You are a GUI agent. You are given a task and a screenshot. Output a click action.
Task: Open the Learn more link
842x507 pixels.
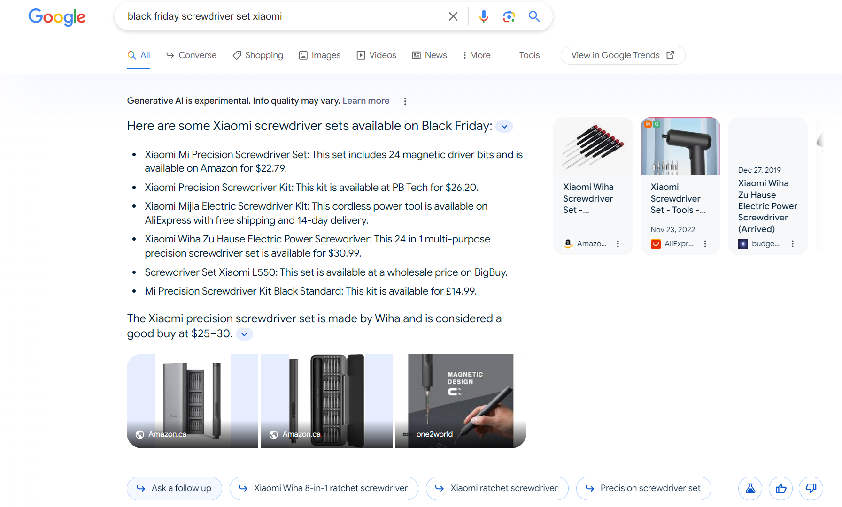366,101
